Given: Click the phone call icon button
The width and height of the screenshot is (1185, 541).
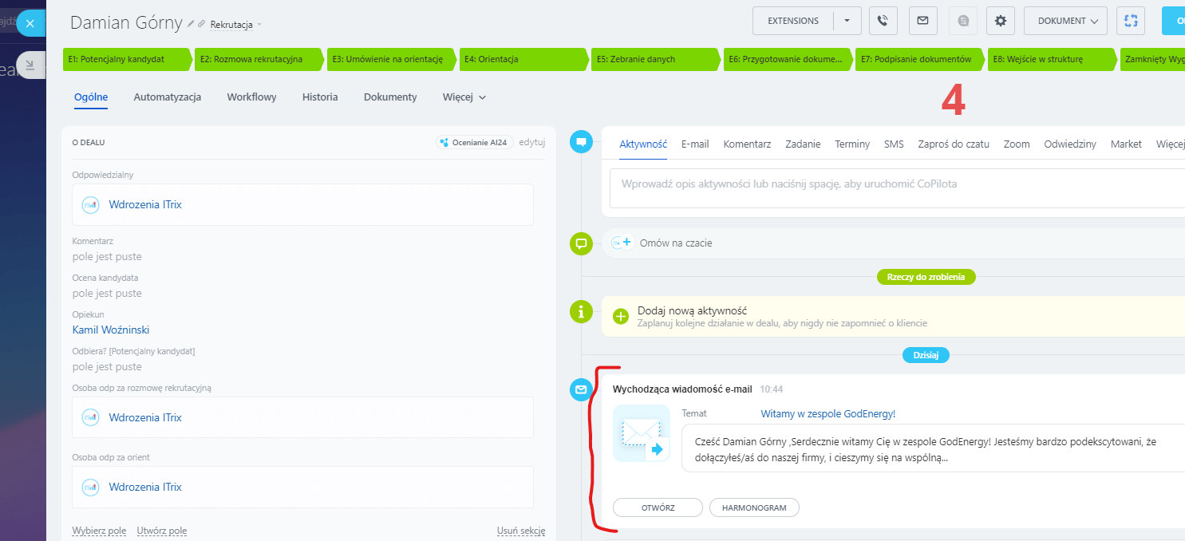Looking at the screenshot, I should tap(883, 21).
